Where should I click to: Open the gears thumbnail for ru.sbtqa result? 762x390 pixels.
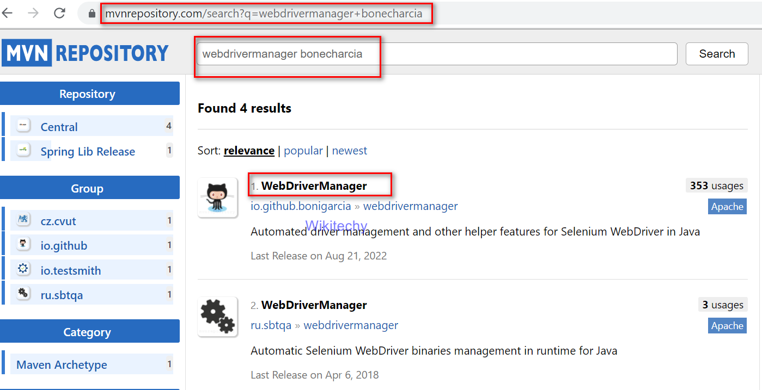(x=218, y=317)
